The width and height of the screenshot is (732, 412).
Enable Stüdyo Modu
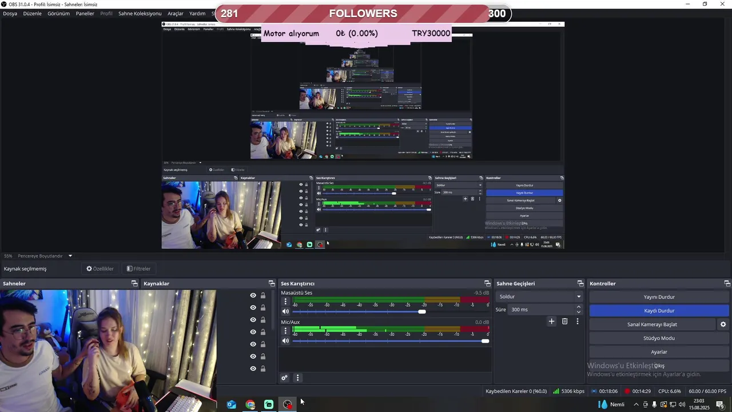coord(659,338)
